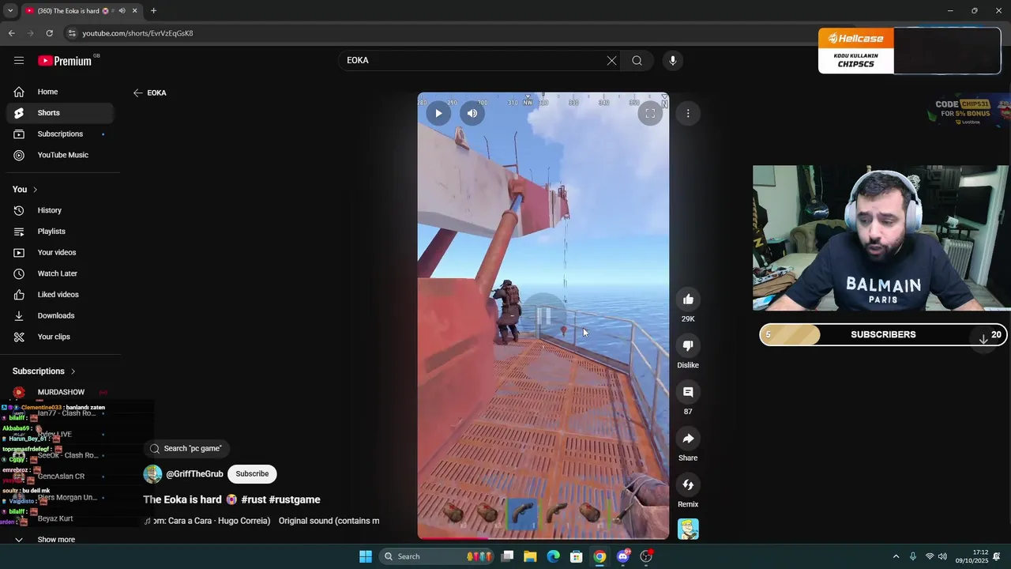Mute the tab via speaker icon
1011x569 pixels.
122,10
